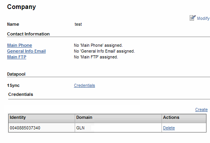Open the Main Phone link
210x143 pixels.
pyautogui.click(x=20, y=45)
